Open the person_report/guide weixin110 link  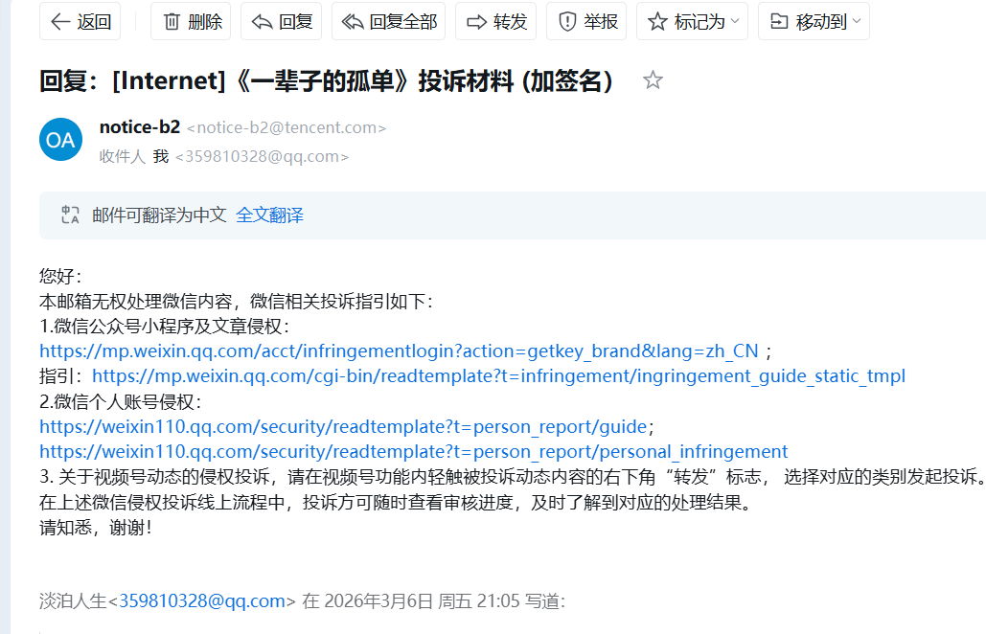pyautogui.click(x=343, y=426)
